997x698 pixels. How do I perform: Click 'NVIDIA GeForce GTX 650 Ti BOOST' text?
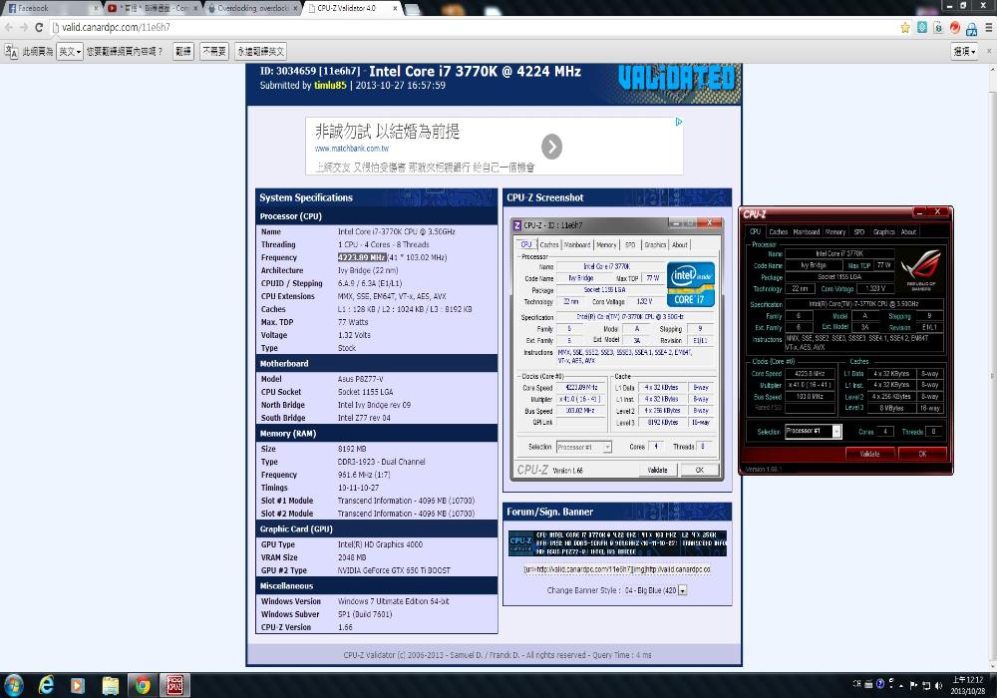[x=394, y=570]
